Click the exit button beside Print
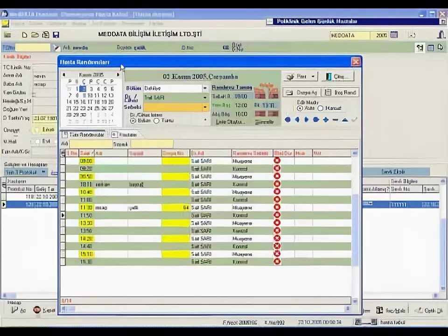Viewport: 448px width, 336px height. 338,77
